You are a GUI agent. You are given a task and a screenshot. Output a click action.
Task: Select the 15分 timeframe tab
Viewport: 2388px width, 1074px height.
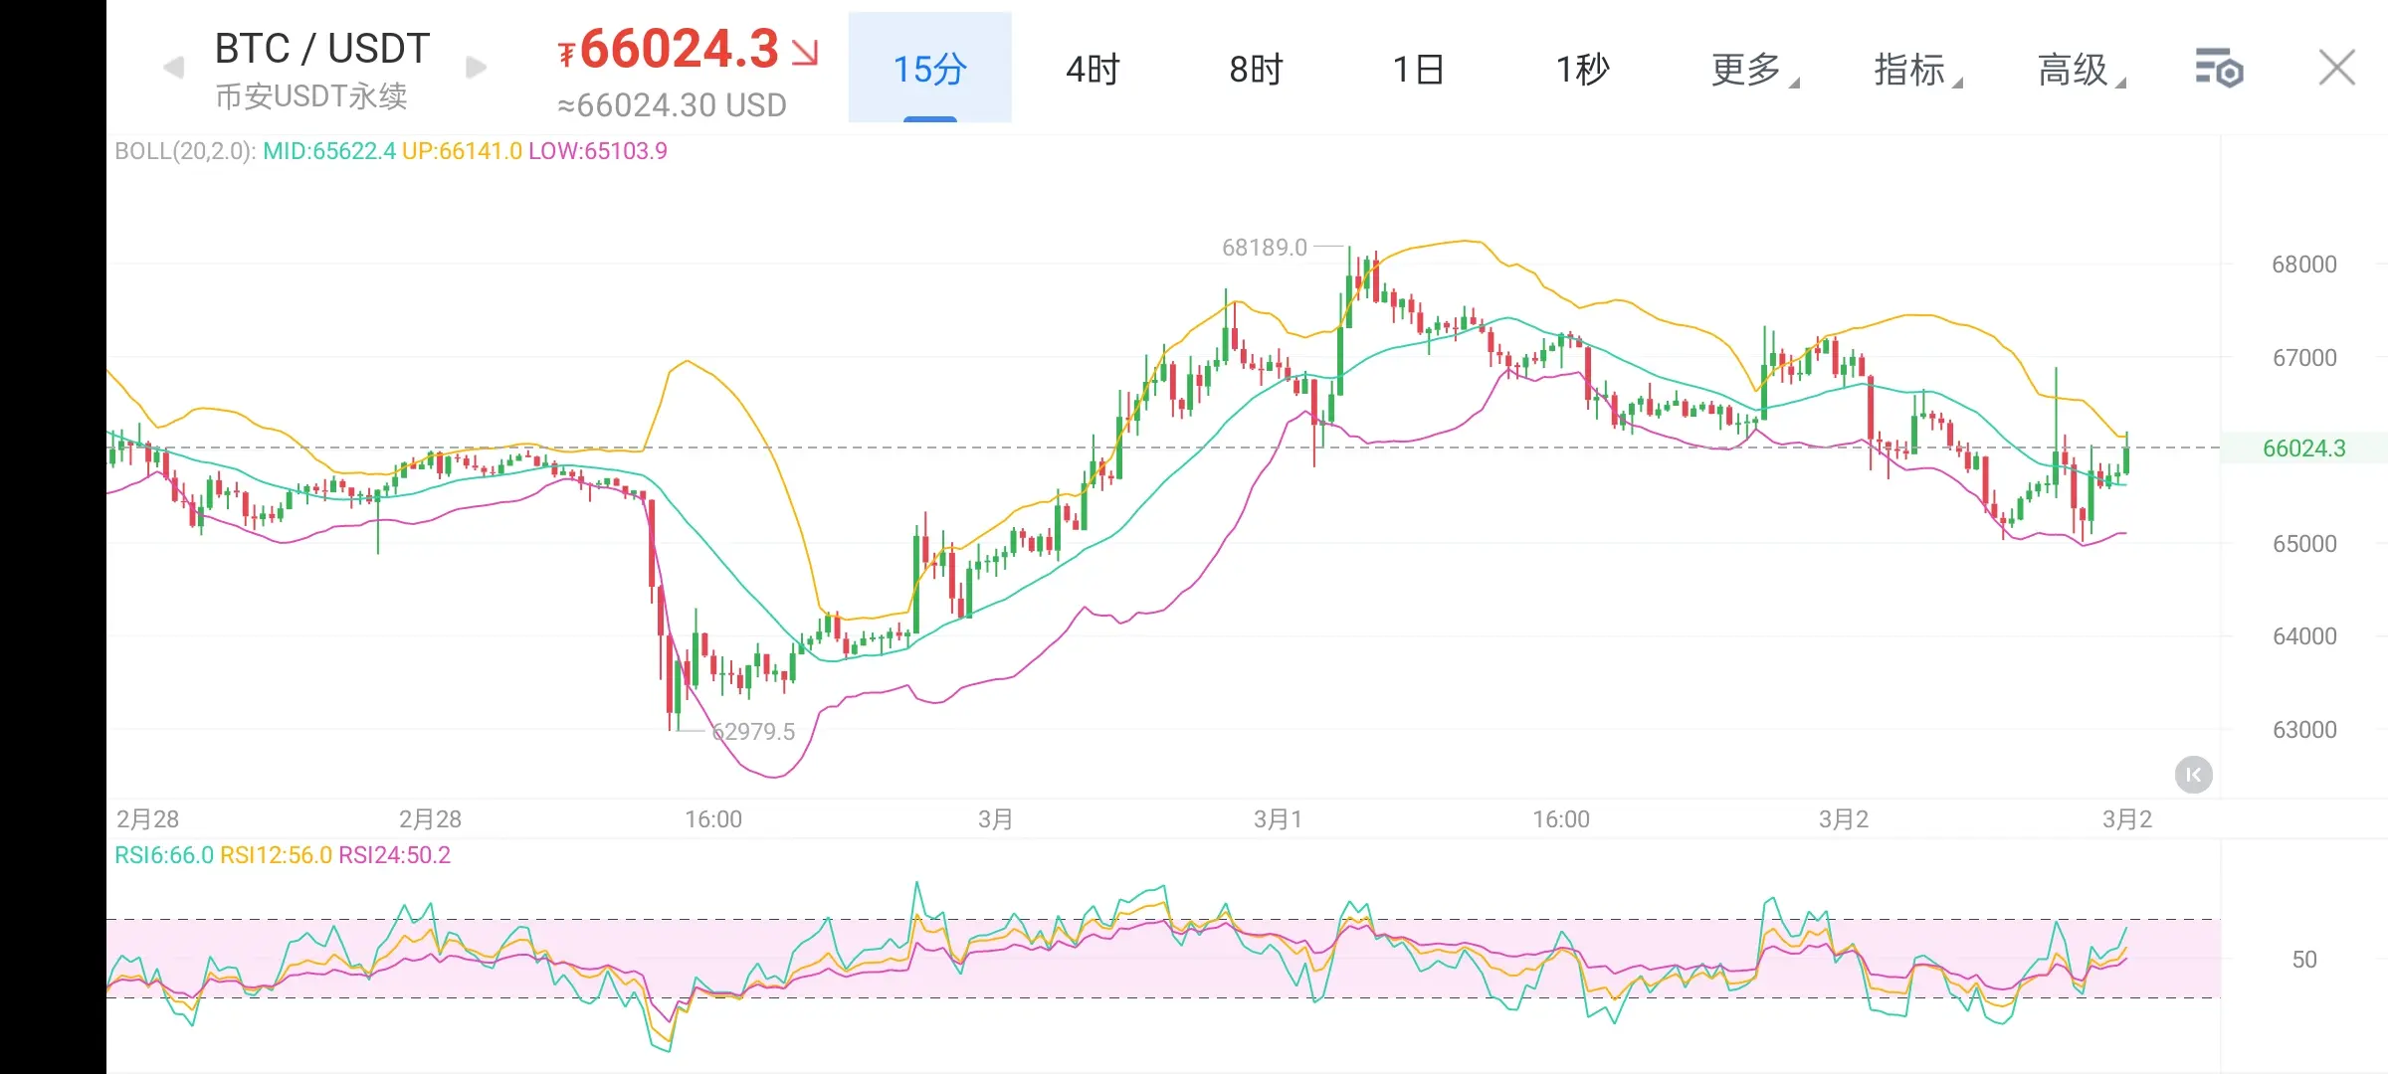tap(929, 70)
